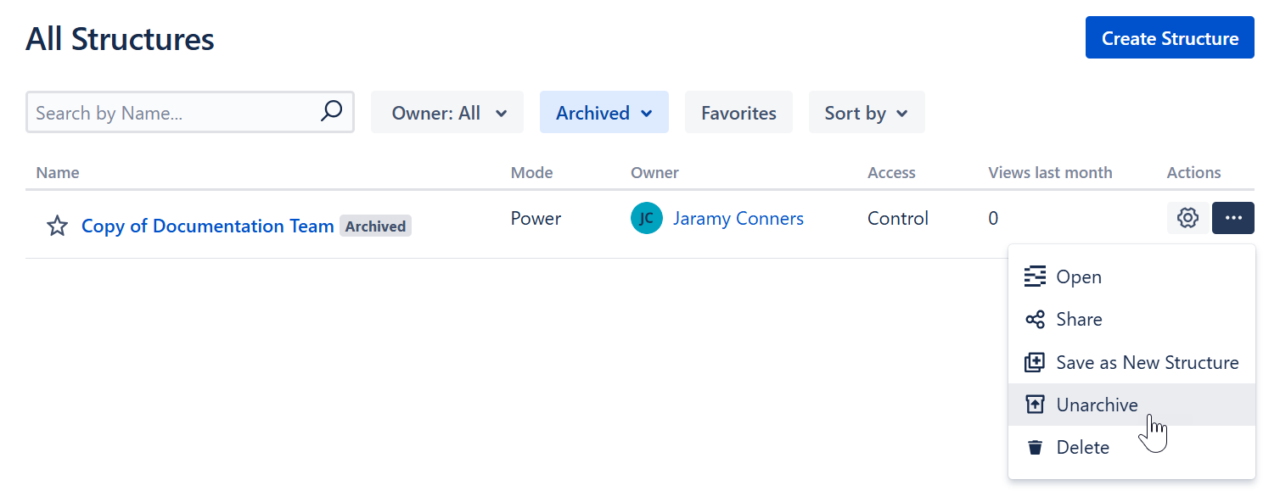Open the gear settings icon
The height and width of the screenshot is (497, 1280).
1187,219
